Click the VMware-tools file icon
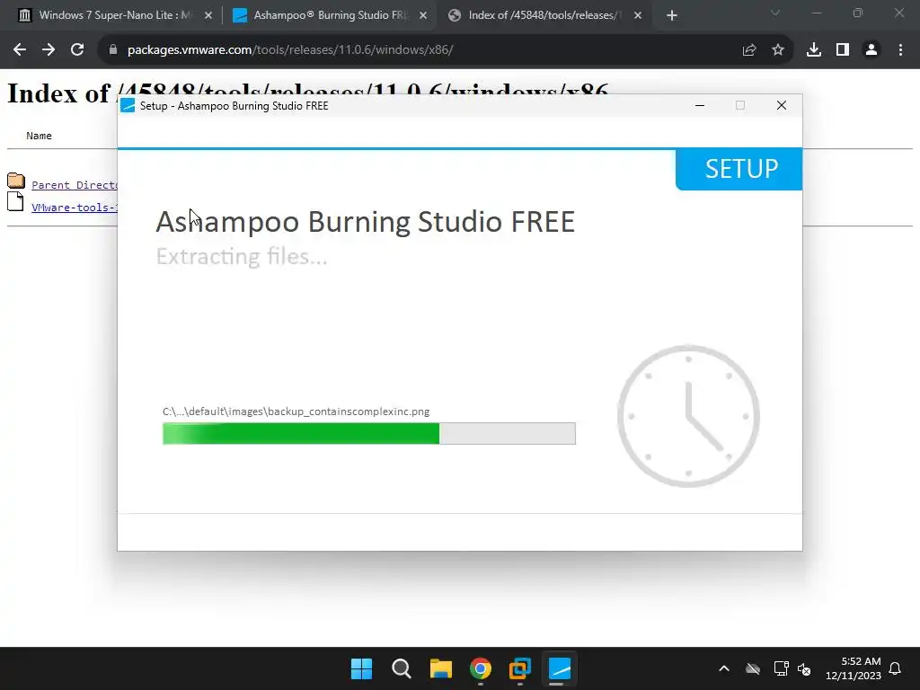 point(15,201)
